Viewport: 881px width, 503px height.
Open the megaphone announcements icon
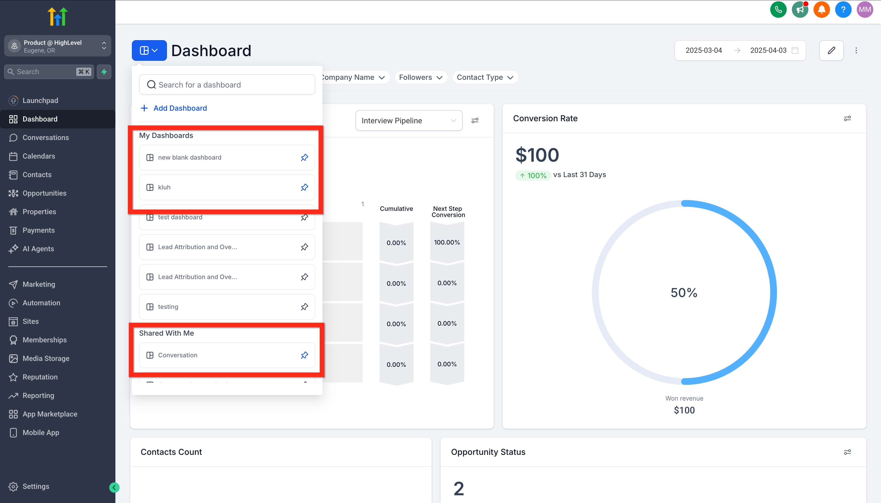800,10
